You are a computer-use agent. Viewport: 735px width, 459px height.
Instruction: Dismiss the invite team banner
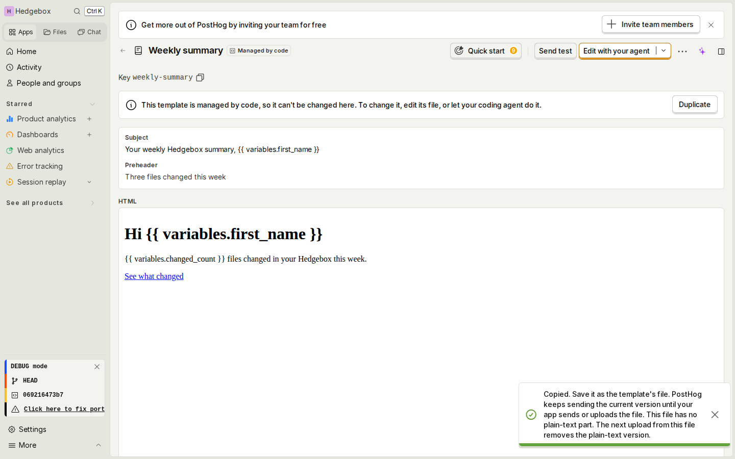[711, 25]
